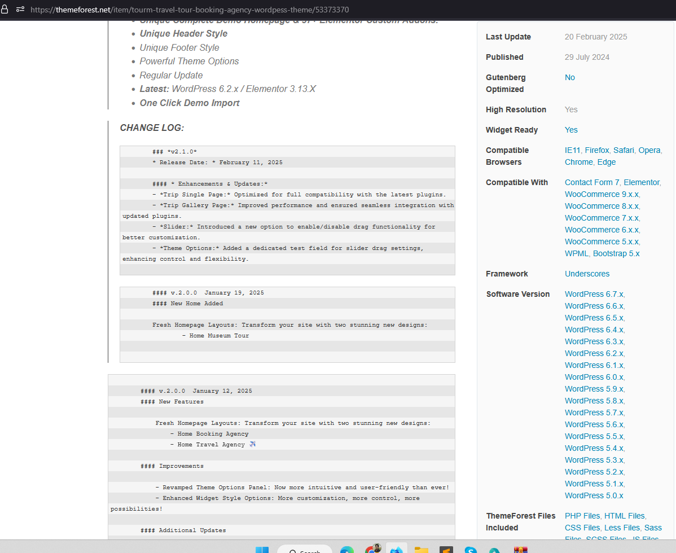
Task: Select WordPress 6.6.x version link
Action: [594, 306]
